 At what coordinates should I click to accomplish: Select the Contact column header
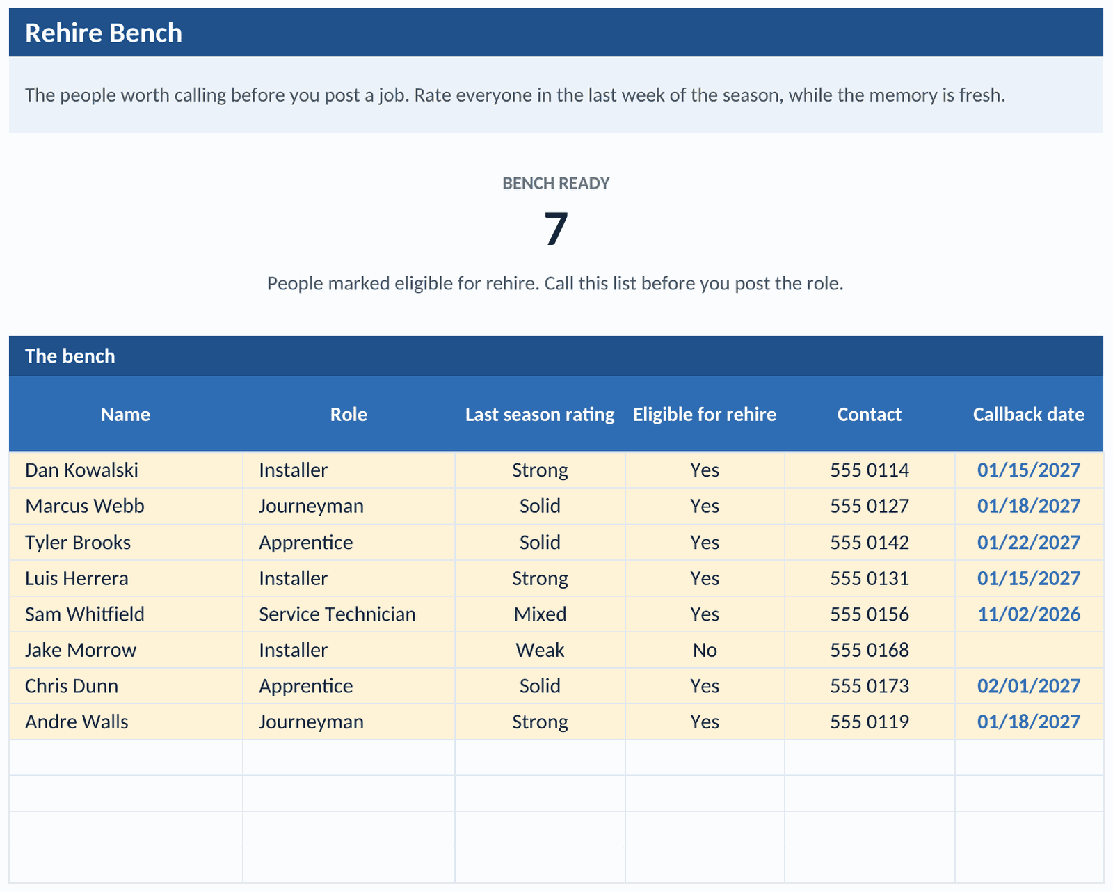[870, 414]
